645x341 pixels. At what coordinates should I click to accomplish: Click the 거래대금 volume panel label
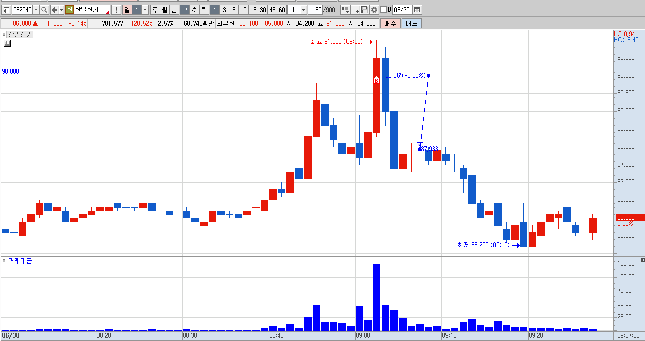click(20, 261)
